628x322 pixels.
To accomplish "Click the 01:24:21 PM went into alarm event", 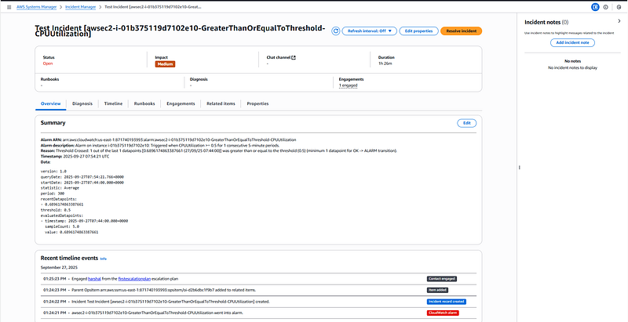I will point(258,313).
